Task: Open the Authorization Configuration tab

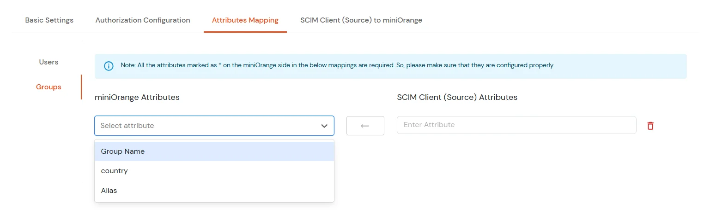Action: pos(143,20)
